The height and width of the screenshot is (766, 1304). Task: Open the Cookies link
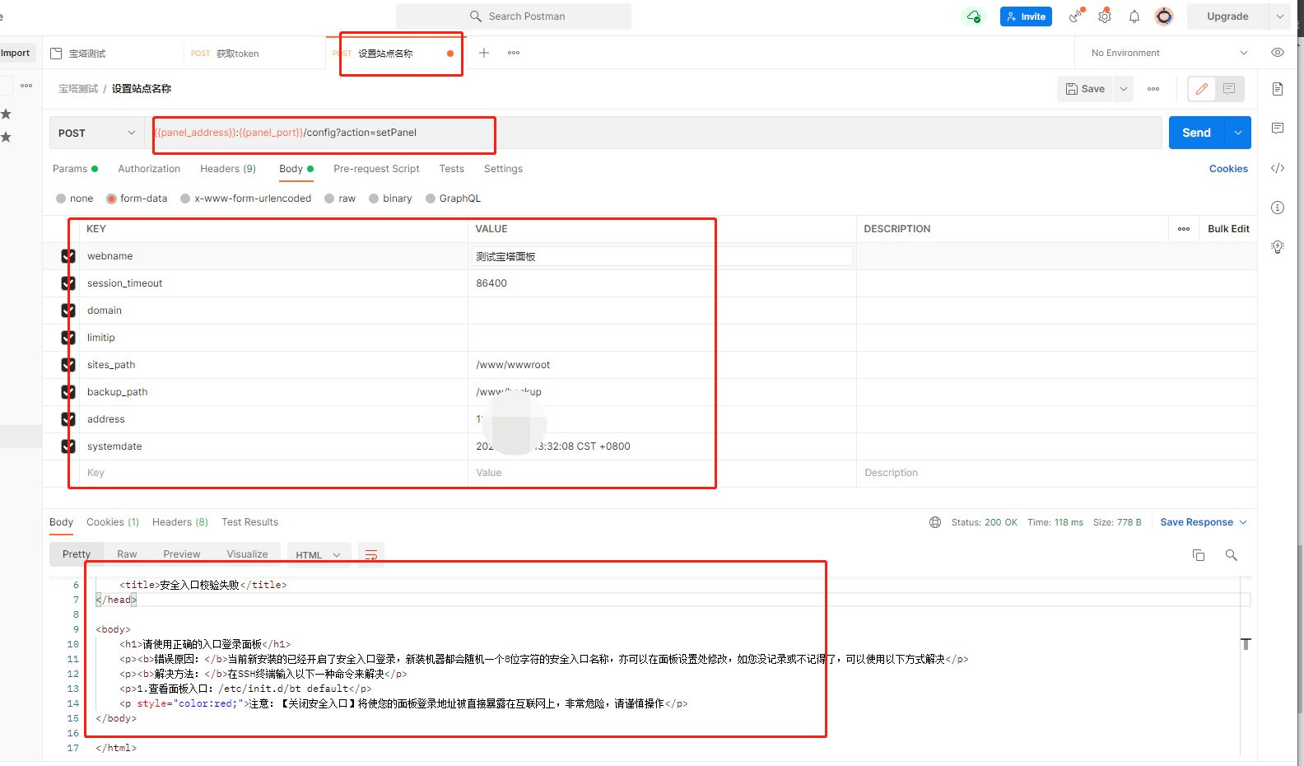point(1228,169)
